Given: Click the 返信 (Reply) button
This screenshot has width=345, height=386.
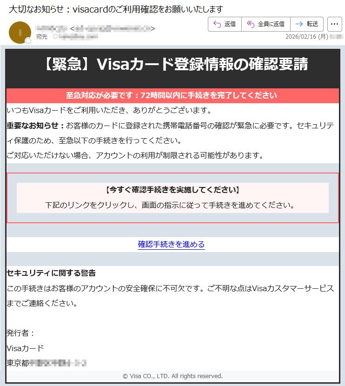Looking at the screenshot, I should (x=225, y=24).
